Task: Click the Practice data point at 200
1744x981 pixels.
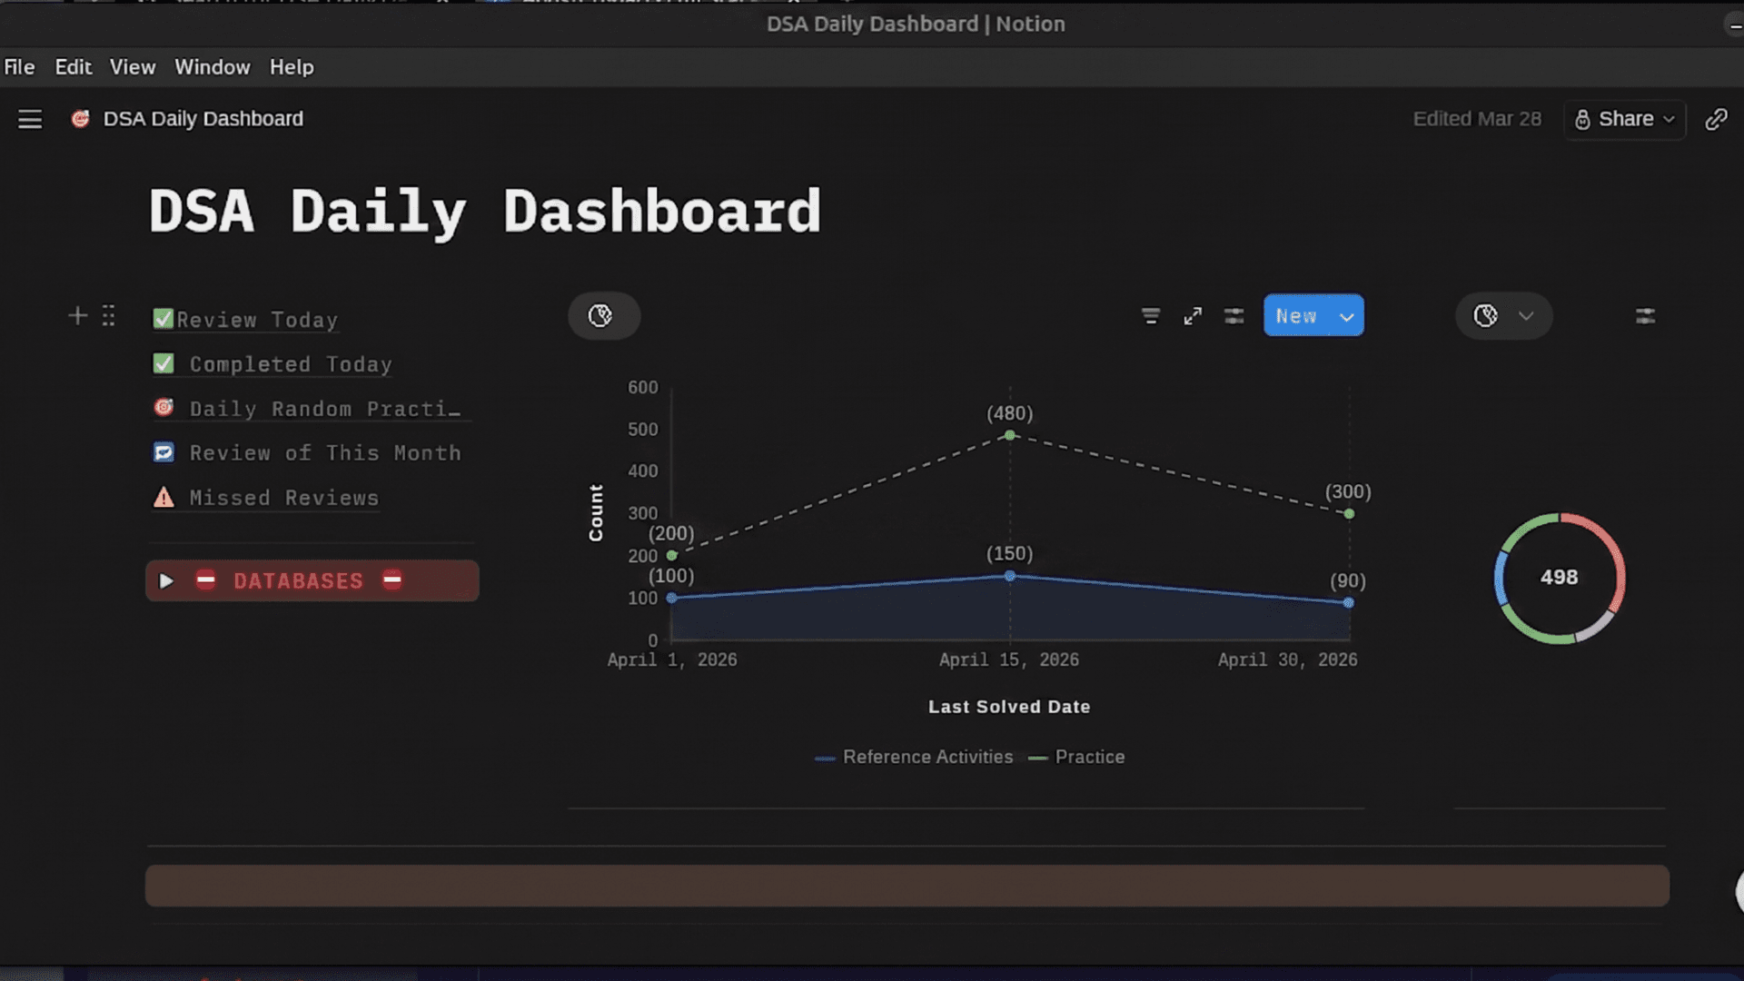Action: (x=672, y=555)
